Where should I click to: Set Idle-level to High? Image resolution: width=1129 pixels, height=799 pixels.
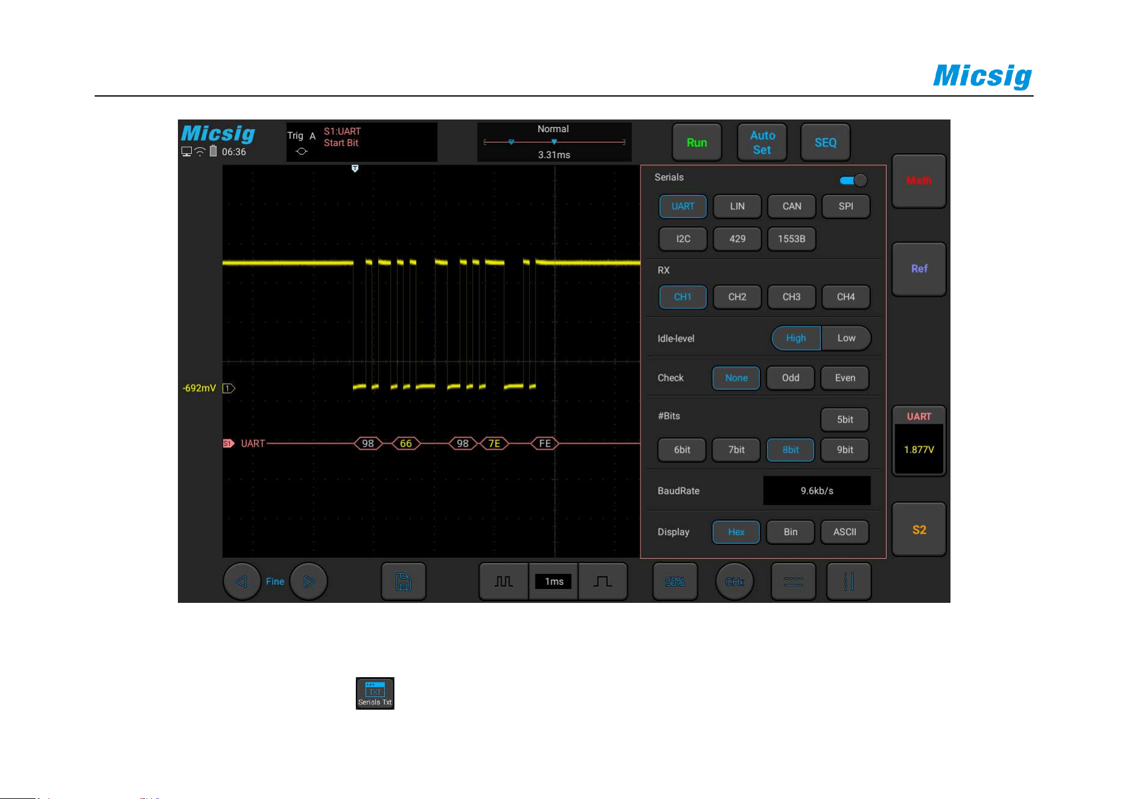point(796,338)
